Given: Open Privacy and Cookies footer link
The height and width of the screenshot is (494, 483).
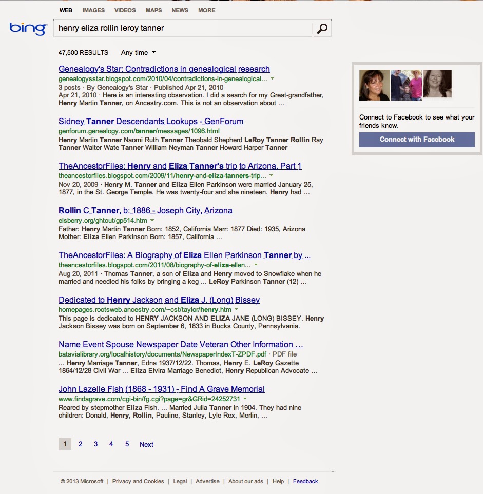Looking at the screenshot, I should click(138, 481).
